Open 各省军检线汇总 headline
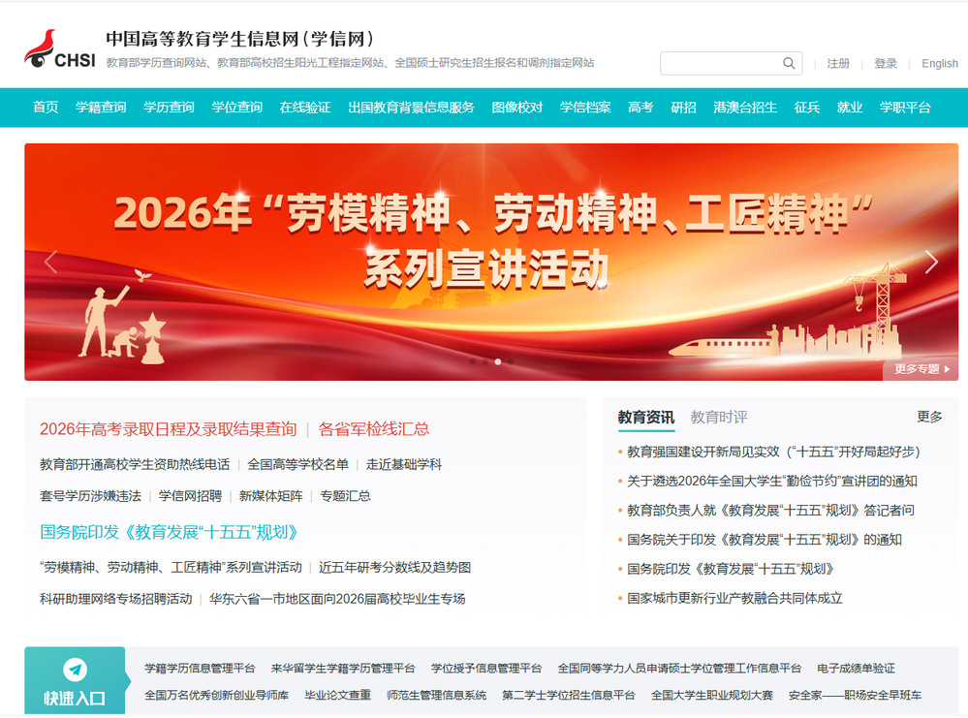 click(373, 429)
